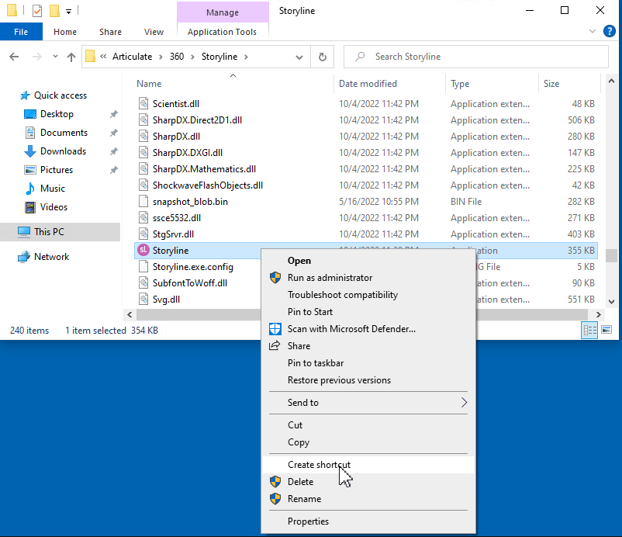The width and height of the screenshot is (622, 537).
Task: Select This PC in navigation pane
Action: pyautogui.click(x=60, y=232)
